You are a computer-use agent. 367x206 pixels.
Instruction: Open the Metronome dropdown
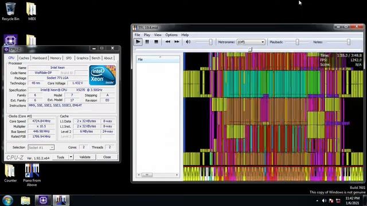[x=251, y=42]
